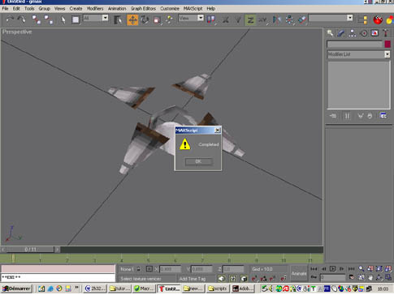Viewport: 394px width, 295px height.
Task: Click Configure Modifier Sets icon
Action: [383, 116]
